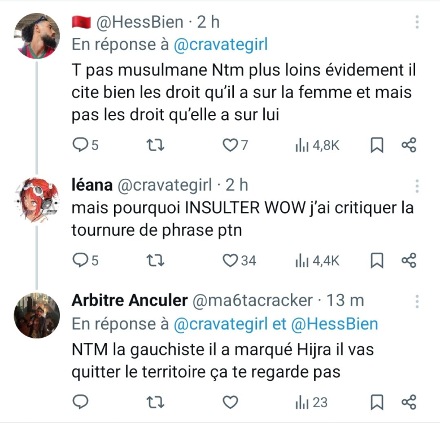The image size is (440, 423).
Task: Click the Arbitre Anculer display name
Action: pyautogui.click(x=129, y=301)
